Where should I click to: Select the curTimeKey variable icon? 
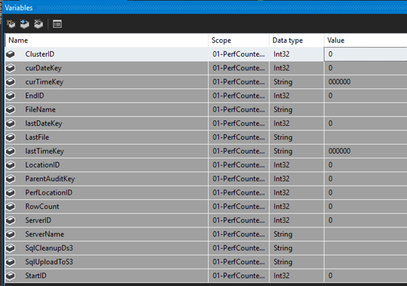point(10,82)
